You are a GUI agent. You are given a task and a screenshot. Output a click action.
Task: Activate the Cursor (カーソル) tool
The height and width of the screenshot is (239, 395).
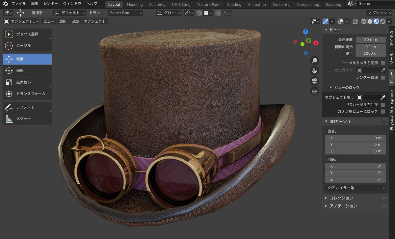click(27, 46)
